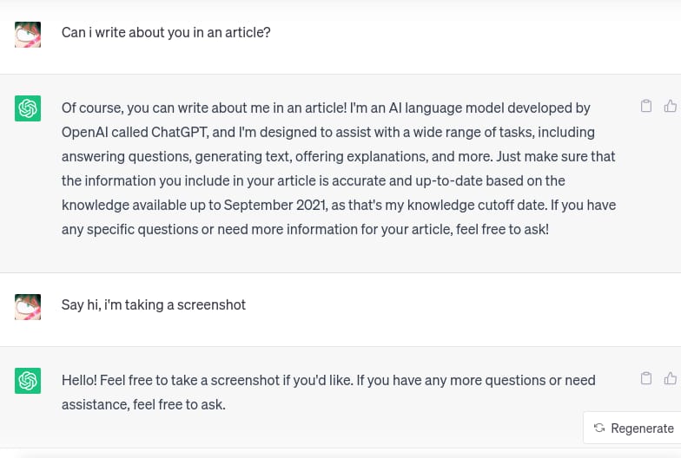Click the user avatar beside the article question
The image size is (681, 458).
pos(28,34)
